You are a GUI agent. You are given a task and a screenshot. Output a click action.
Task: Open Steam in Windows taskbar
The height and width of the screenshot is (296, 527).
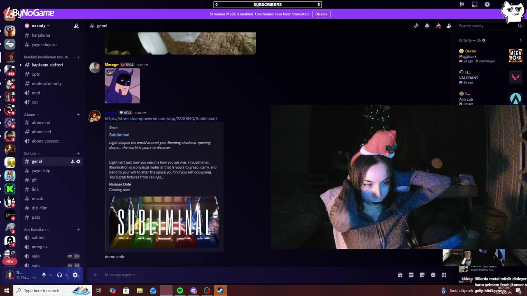[220, 291]
